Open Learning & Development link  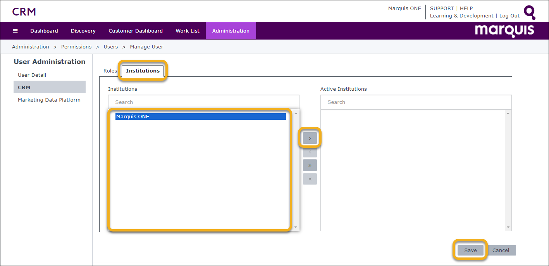(x=462, y=16)
